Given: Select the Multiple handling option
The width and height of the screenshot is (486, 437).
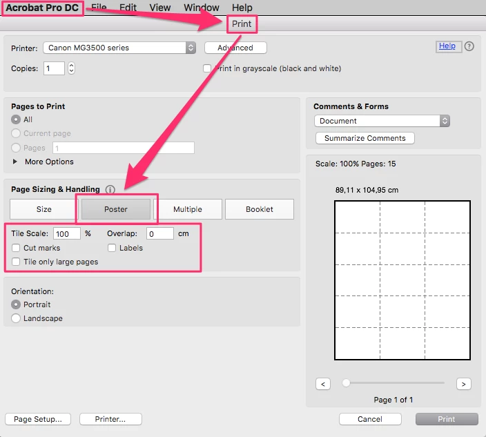Looking at the screenshot, I should pyautogui.click(x=188, y=209).
